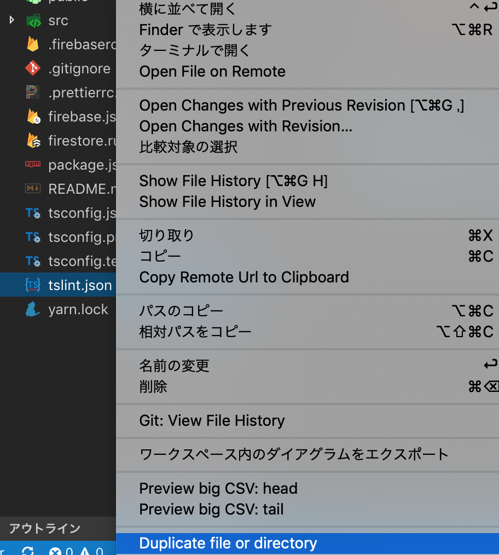Click the error count icon in status bar
The image size is (499, 555).
click(x=55, y=551)
